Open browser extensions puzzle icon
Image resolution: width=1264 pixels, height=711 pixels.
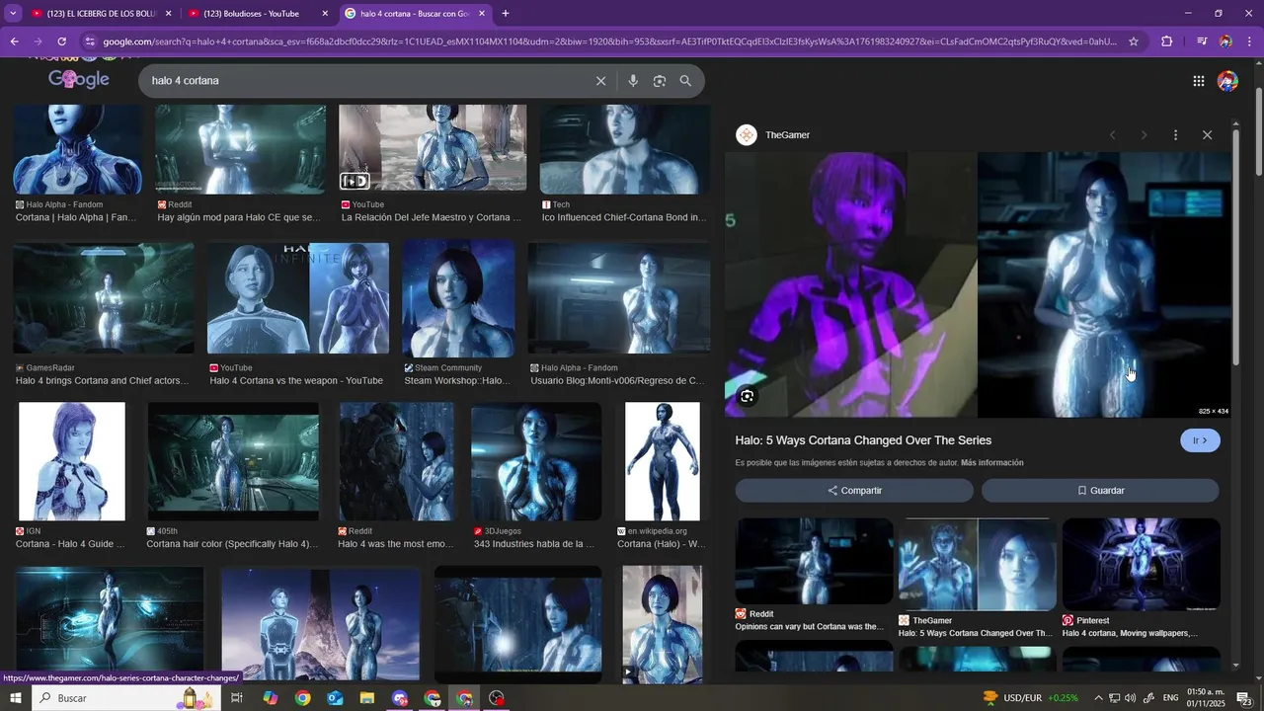(x=1166, y=41)
